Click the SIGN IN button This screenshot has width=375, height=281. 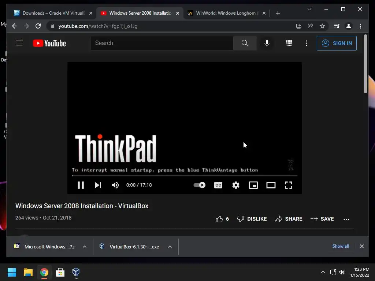[x=337, y=43]
